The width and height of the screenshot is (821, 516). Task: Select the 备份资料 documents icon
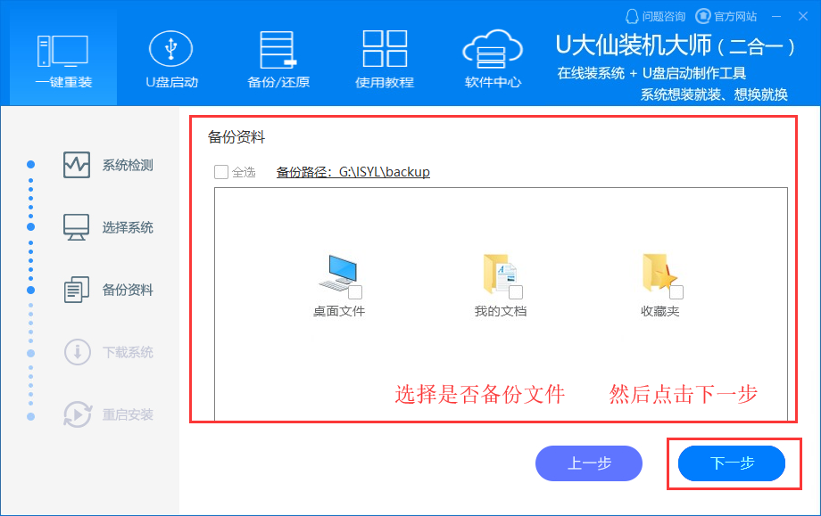(77, 290)
